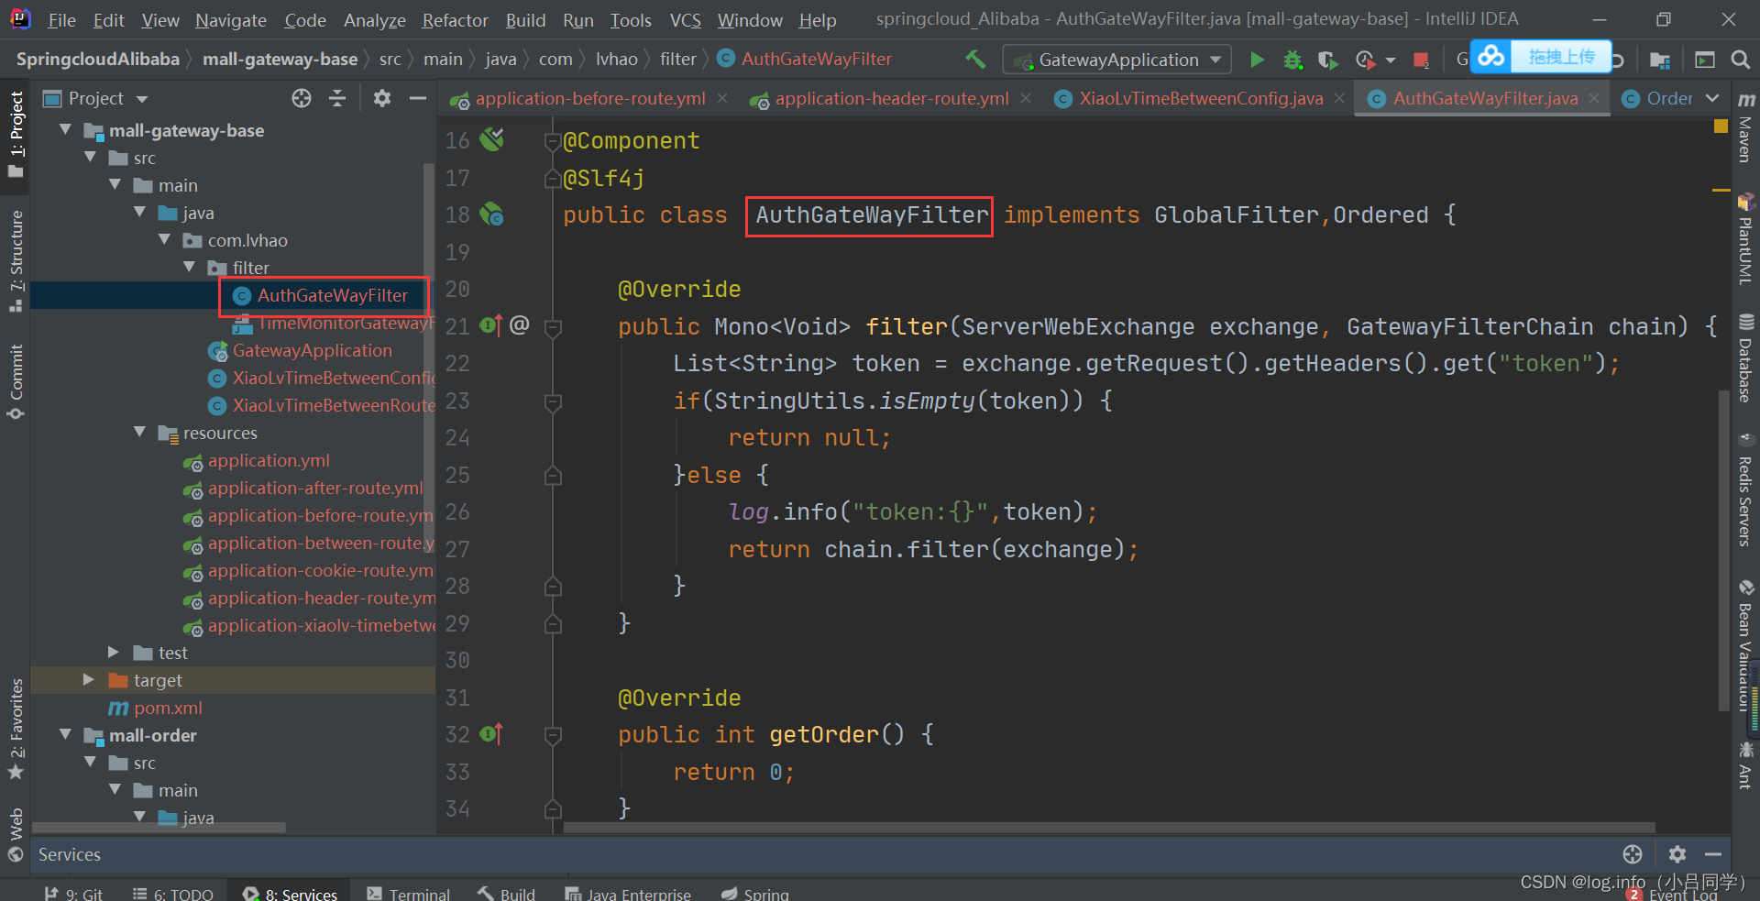Open the Build tool window button
This screenshot has width=1760, height=901.
pos(506,894)
